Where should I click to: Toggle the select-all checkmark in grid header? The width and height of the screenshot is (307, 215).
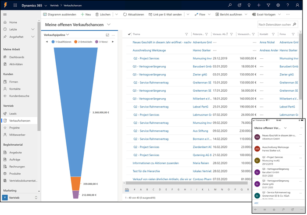point(129,34)
